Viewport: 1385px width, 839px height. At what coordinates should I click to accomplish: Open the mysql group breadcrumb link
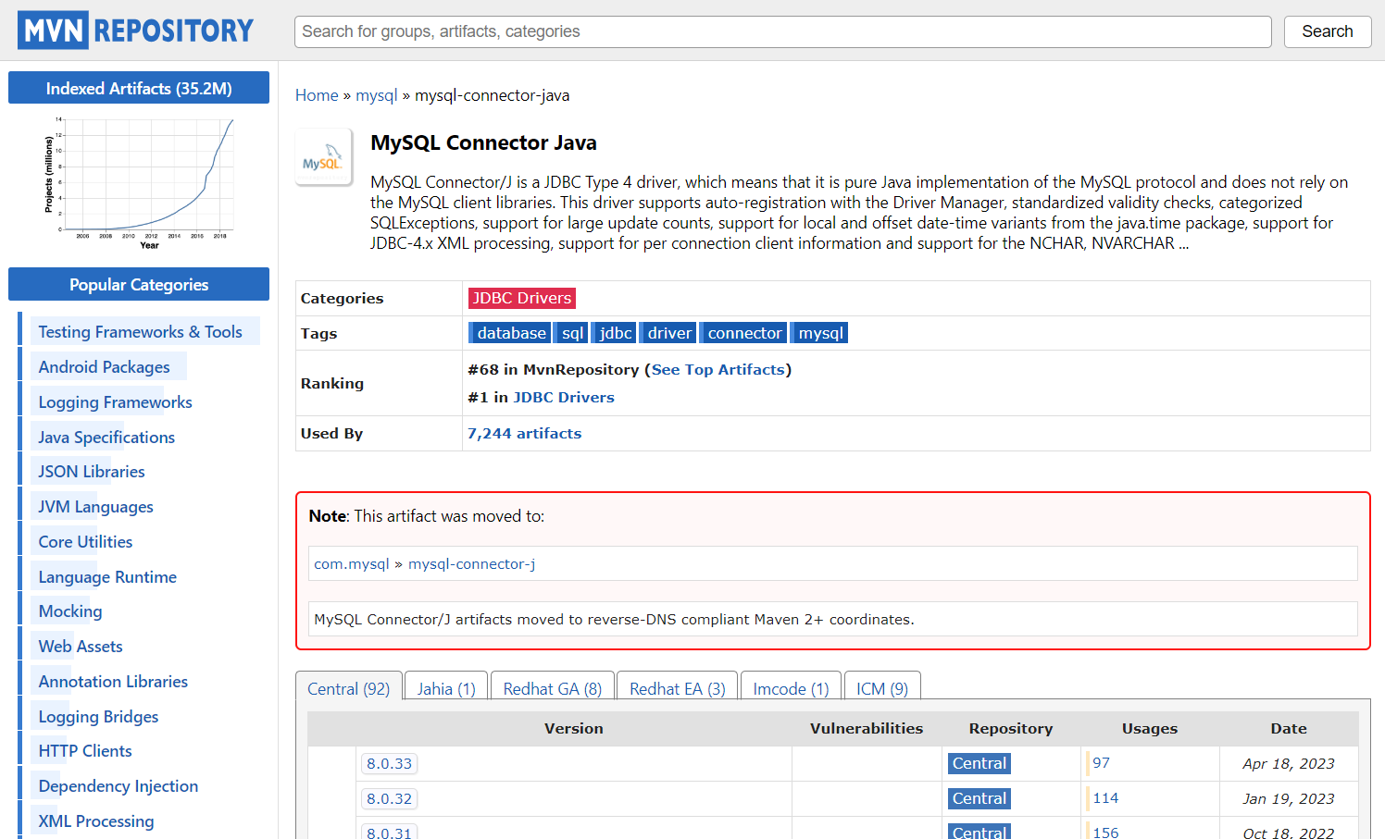(376, 95)
